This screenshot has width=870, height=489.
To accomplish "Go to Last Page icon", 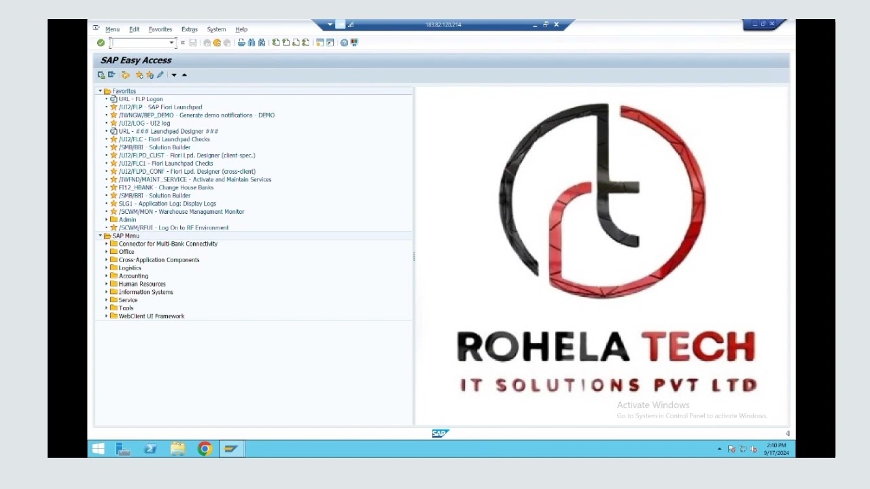I will (306, 43).
